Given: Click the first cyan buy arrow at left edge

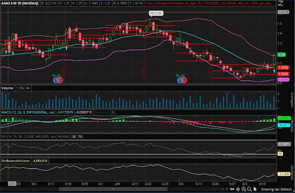Looking at the screenshot, I should tap(6, 52).
